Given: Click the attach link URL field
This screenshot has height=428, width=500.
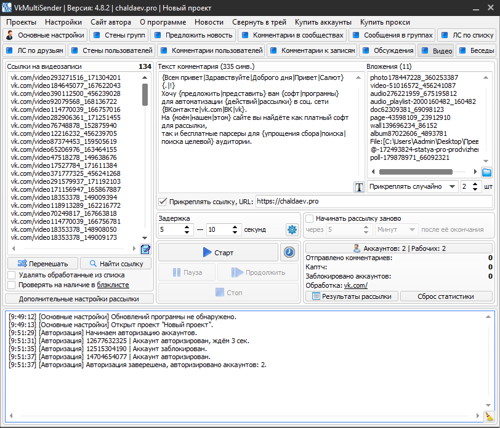Looking at the screenshot, I should point(373,201).
